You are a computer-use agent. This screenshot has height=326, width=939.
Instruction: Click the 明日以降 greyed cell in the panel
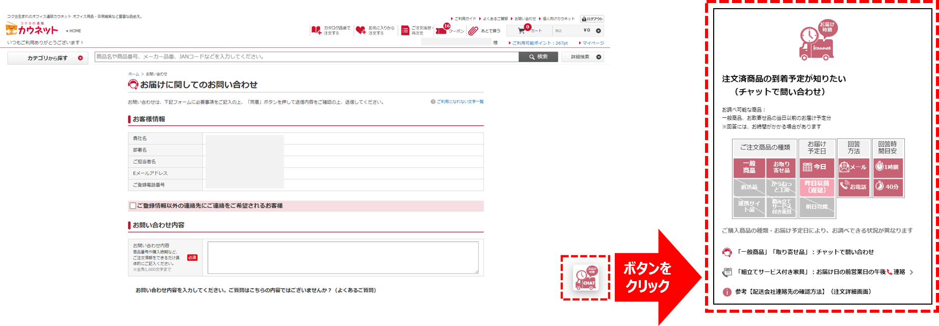(817, 207)
